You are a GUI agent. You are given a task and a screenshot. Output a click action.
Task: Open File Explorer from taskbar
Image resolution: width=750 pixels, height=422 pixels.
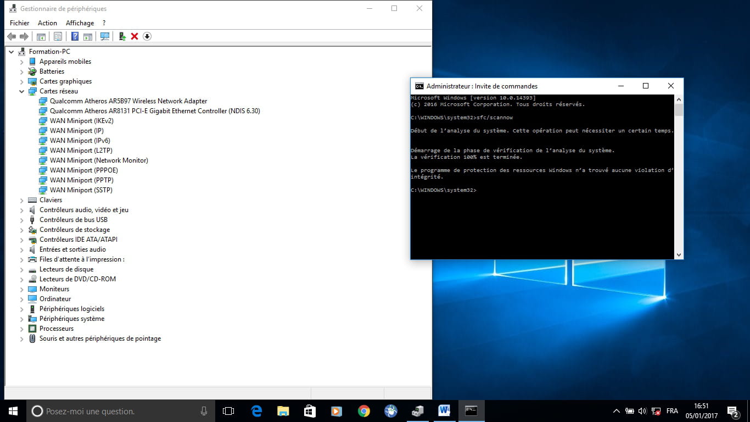click(x=283, y=411)
